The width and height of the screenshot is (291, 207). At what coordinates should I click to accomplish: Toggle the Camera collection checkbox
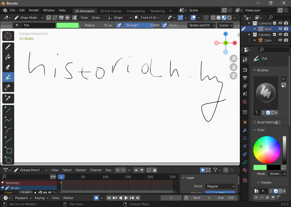pos(275,35)
